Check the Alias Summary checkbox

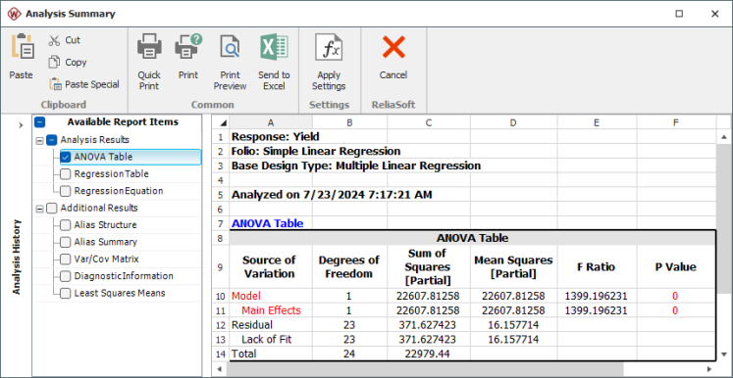click(66, 242)
